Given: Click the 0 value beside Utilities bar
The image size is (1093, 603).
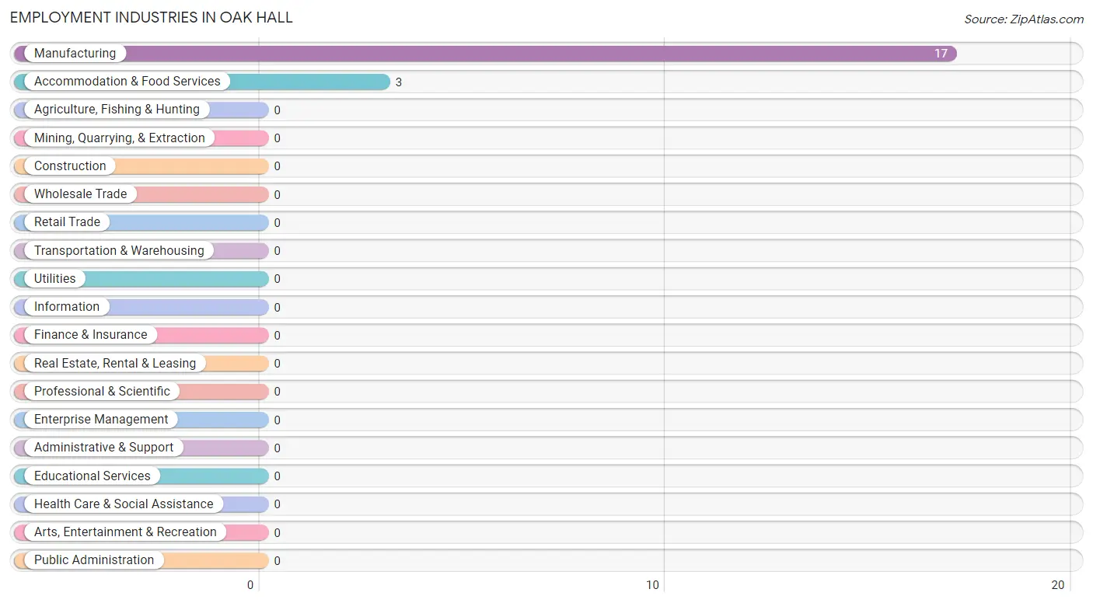Looking at the screenshot, I should 277,279.
